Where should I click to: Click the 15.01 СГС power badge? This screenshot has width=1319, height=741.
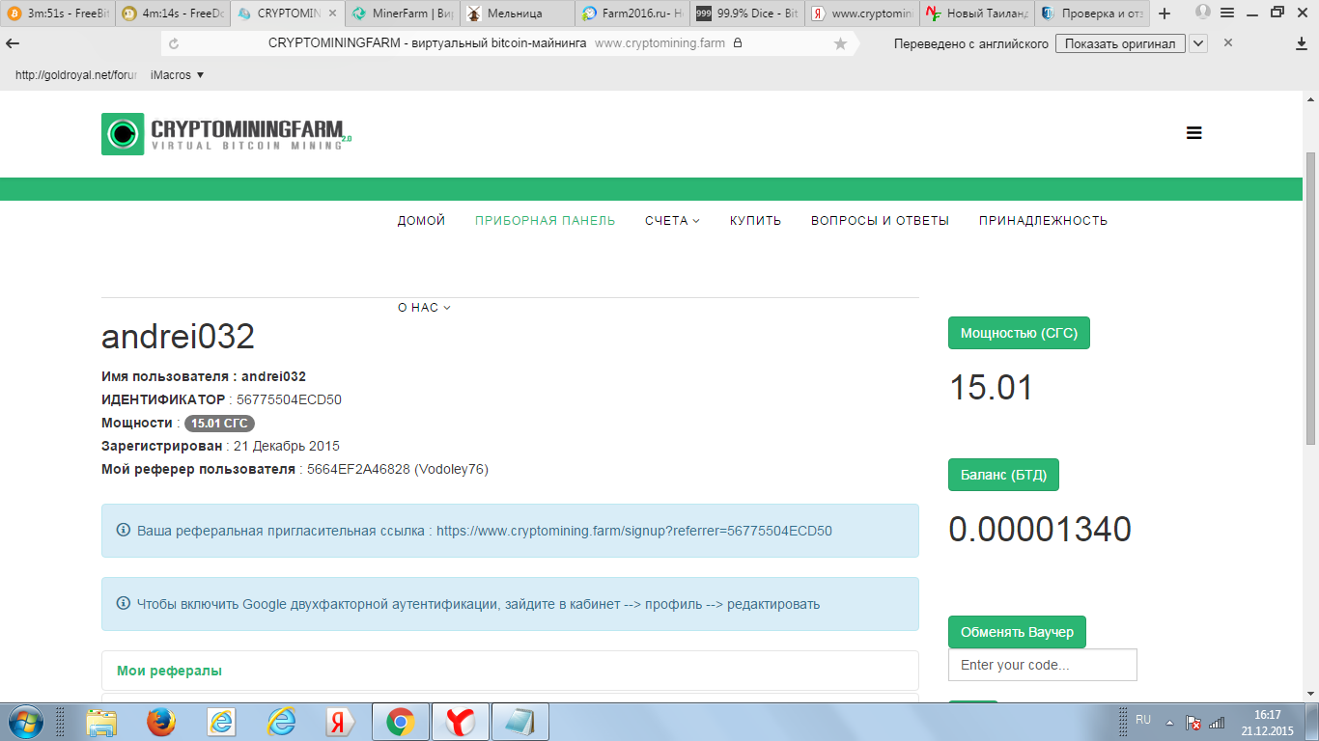tap(219, 423)
